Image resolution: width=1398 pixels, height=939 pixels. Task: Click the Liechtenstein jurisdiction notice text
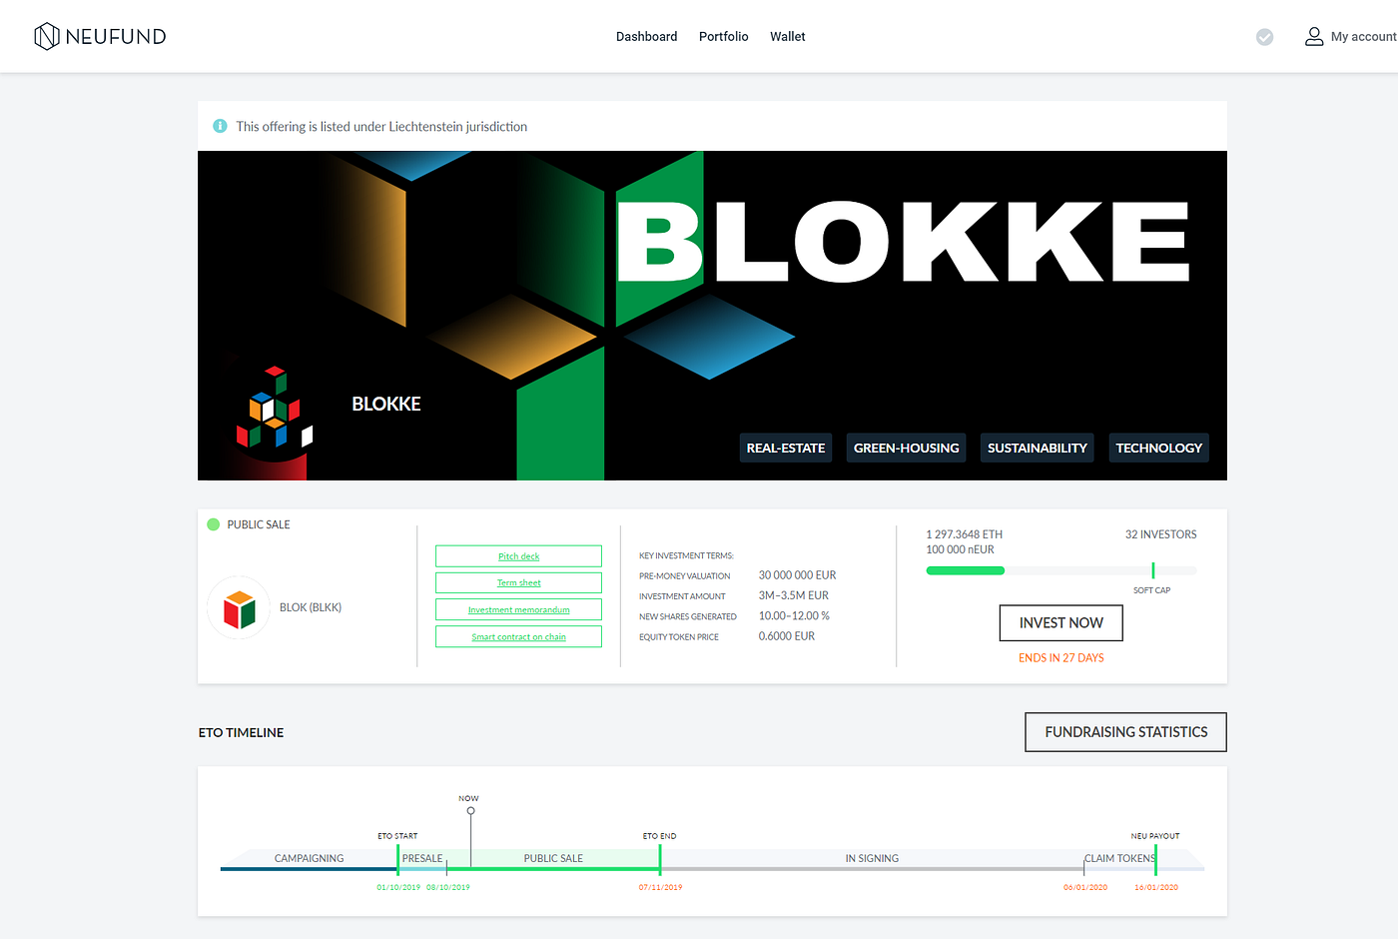[381, 127]
